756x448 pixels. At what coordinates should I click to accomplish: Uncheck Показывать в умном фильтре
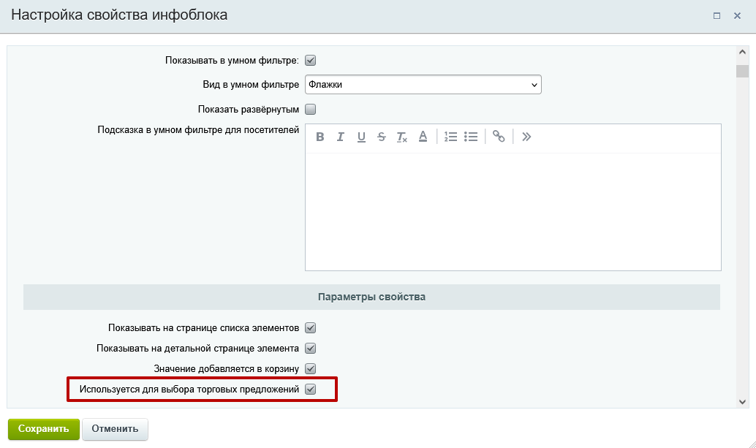[x=310, y=62]
